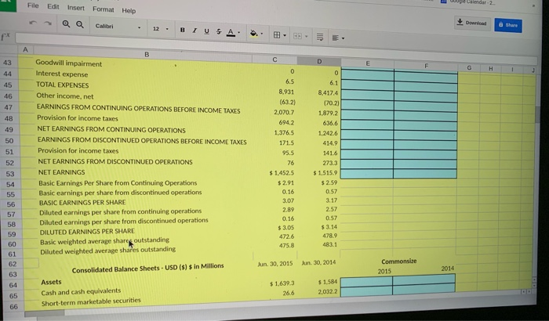Click the merge cells icon
The height and width of the screenshot is (321, 549).
tap(297, 36)
